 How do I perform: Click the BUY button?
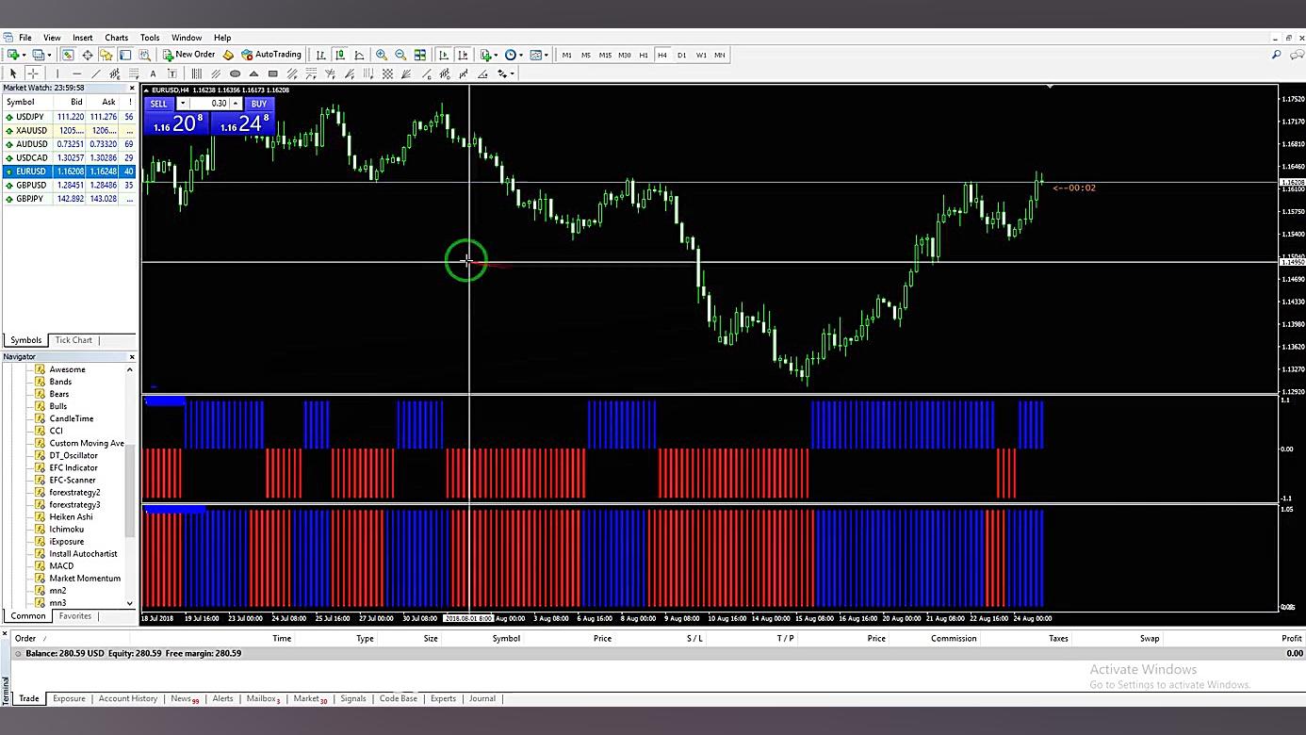tap(258, 104)
